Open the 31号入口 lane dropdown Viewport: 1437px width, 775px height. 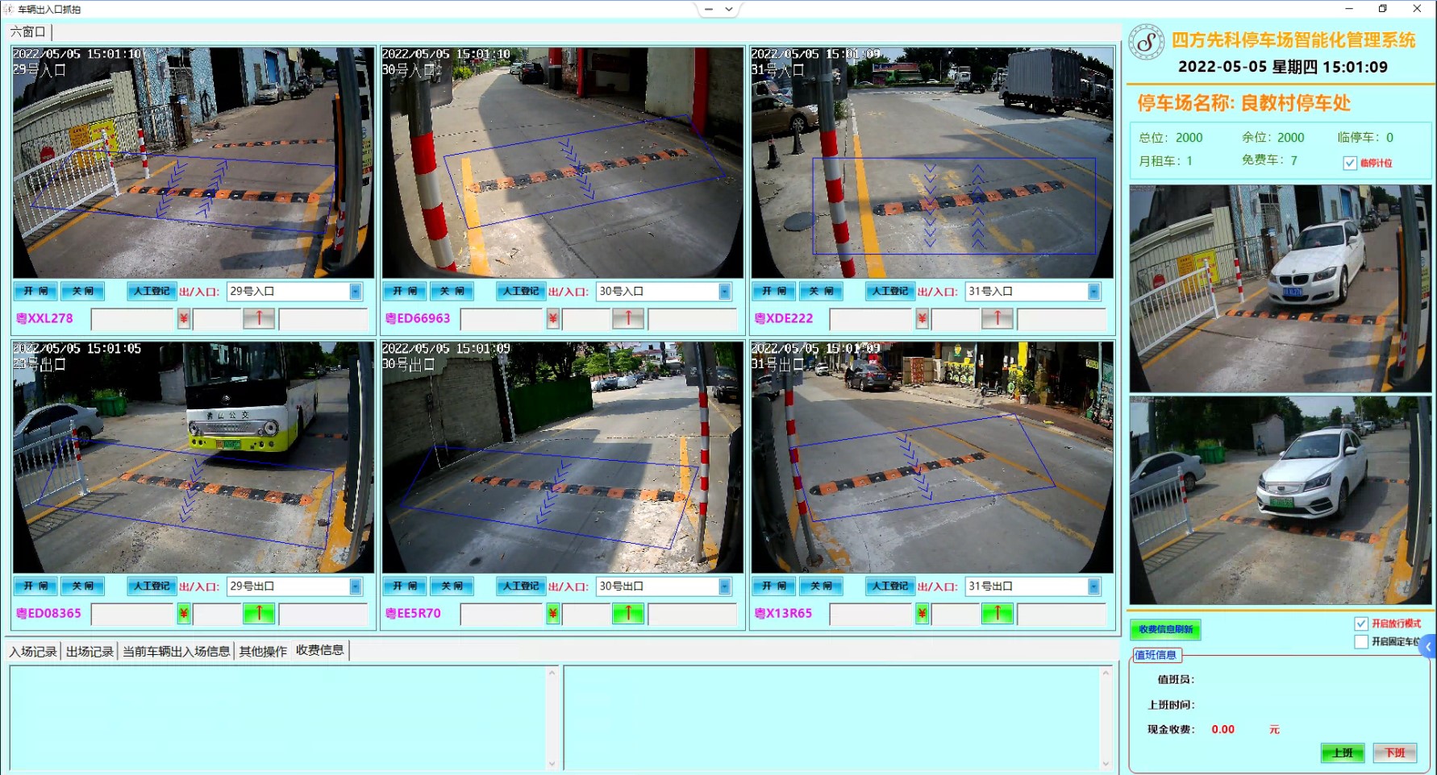tap(1093, 292)
